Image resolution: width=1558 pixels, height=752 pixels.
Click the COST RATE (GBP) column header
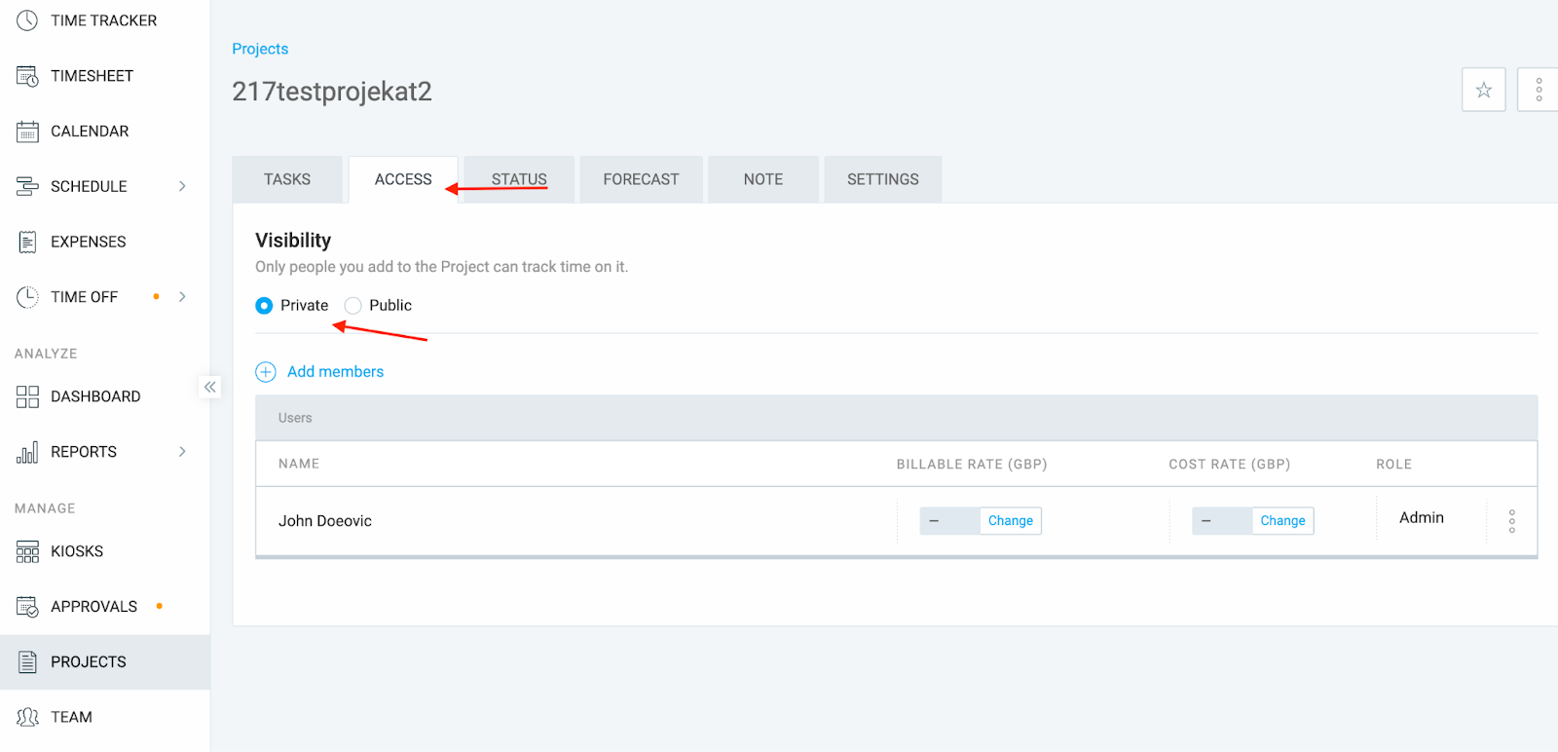[x=1230, y=464]
